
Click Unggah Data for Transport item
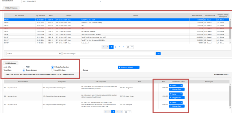click(177, 106)
